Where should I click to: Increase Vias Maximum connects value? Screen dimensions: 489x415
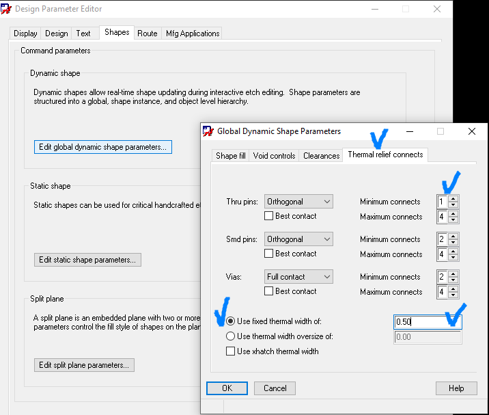pos(453,289)
